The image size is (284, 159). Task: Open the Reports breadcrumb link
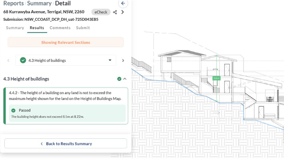tap(14, 3)
